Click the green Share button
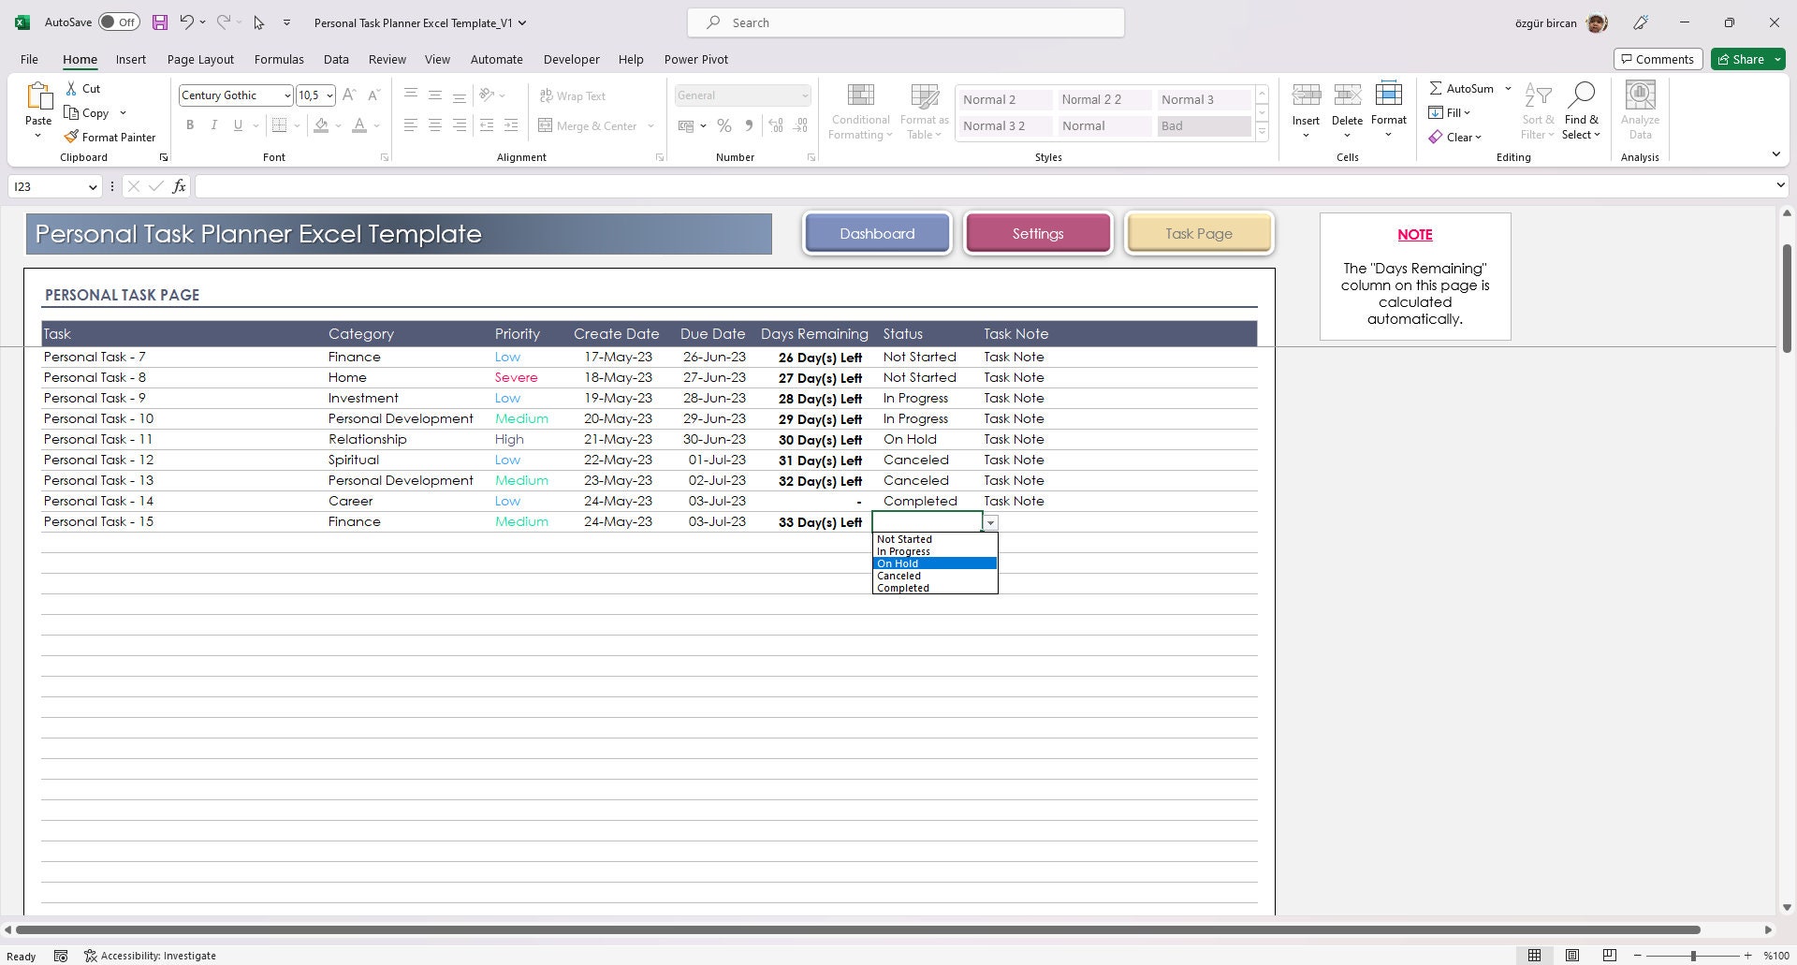This screenshot has height=965, width=1797. [x=1747, y=59]
